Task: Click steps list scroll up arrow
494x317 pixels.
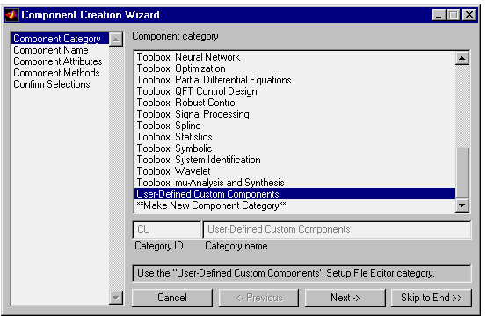Action: tap(116, 40)
